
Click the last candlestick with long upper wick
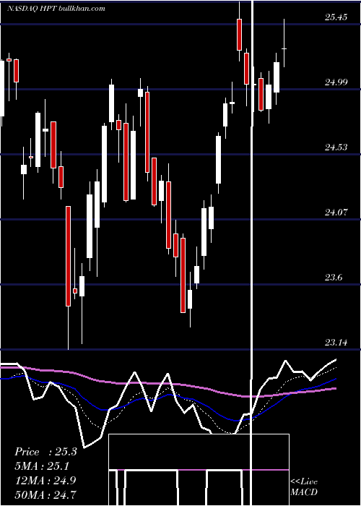coord(284,43)
